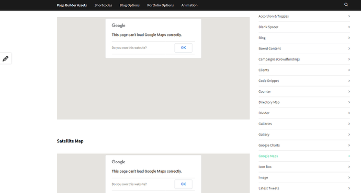
Task: Click chevron next to Directory Map
Action: coord(349,102)
